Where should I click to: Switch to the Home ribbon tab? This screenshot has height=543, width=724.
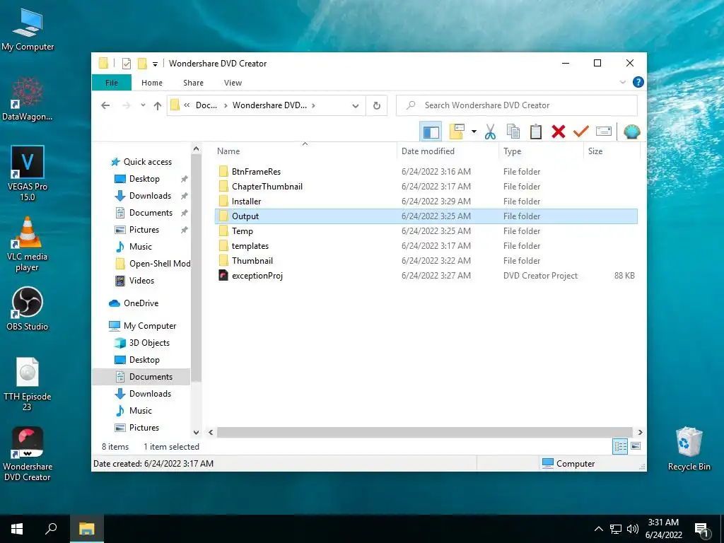click(x=152, y=83)
